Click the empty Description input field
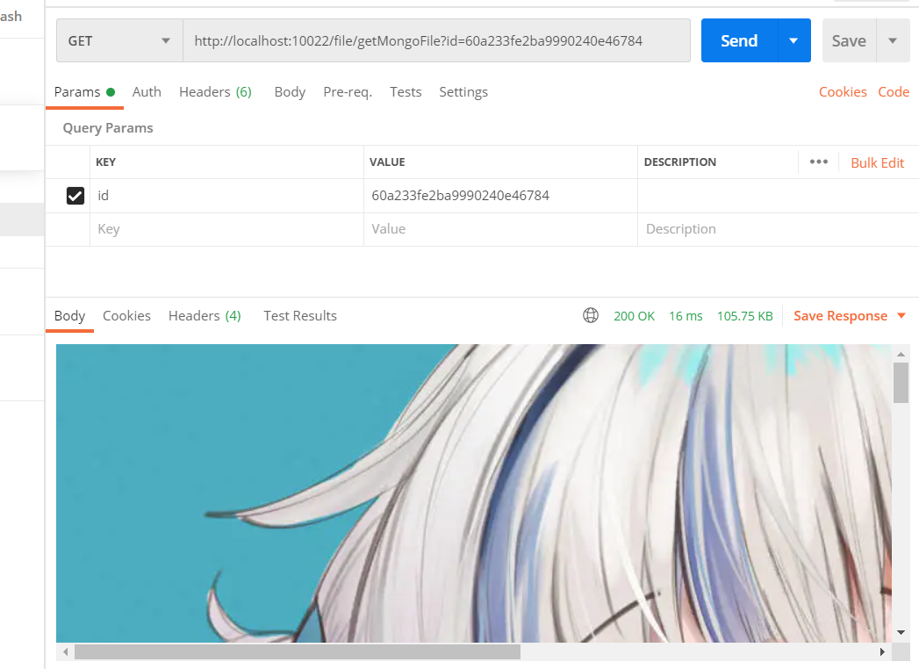 [779, 229]
